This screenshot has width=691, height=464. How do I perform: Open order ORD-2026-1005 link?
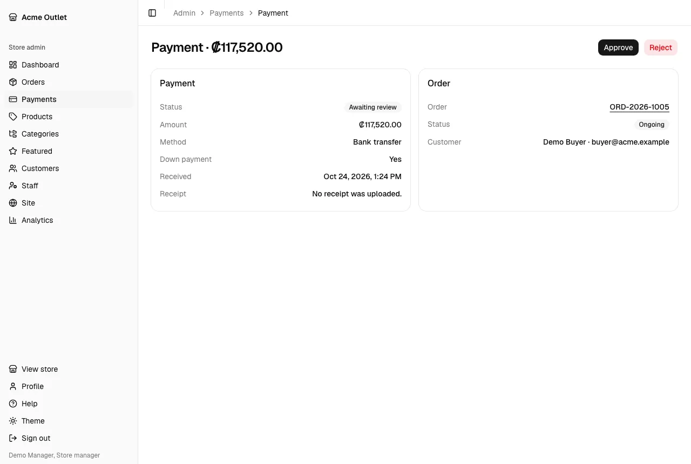pos(639,107)
